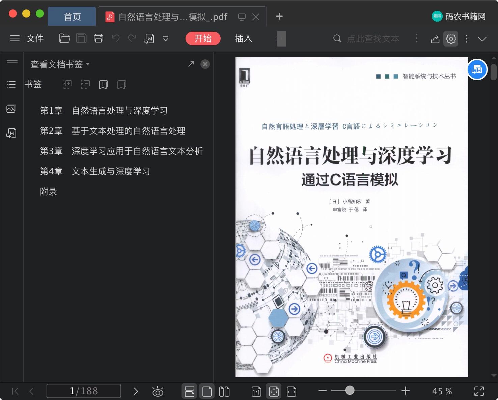
Task: Open the 首页 tab
Action: point(72,17)
